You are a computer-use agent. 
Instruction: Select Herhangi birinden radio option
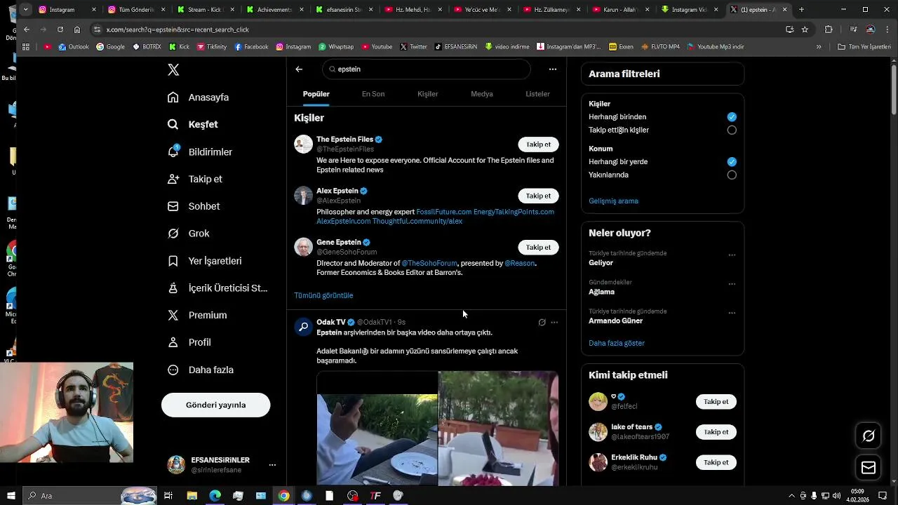pos(732,117)
